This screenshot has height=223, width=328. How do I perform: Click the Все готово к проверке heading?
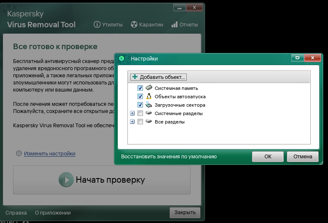coord(55,47)
